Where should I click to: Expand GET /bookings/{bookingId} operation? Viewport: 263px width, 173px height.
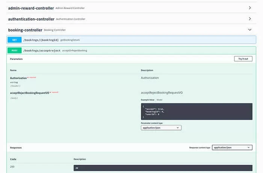pos(131,40)
